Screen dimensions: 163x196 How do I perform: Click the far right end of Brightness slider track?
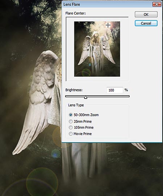(x=129, y=96)
